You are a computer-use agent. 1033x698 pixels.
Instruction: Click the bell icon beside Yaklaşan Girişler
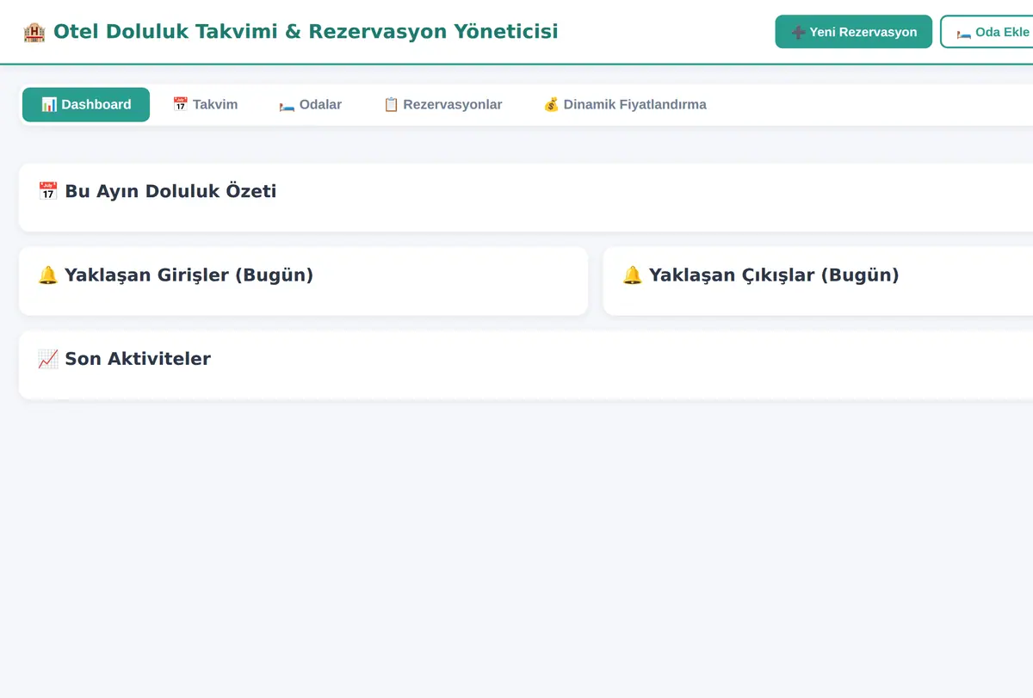[x=48, y=275]
